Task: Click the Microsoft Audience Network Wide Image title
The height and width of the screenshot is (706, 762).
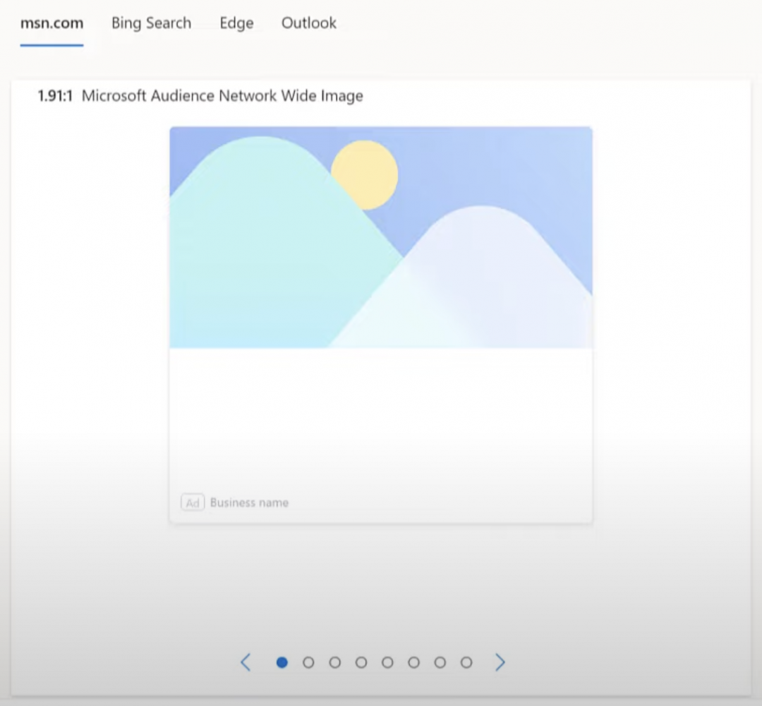Action: tap(222, 96)
